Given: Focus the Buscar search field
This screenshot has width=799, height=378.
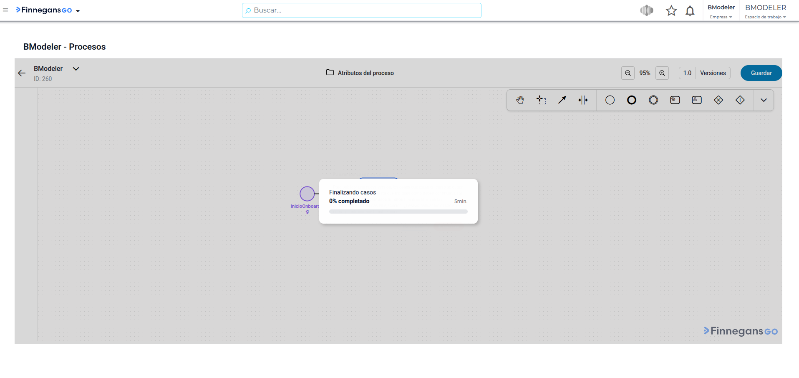Looking at the screenshot, I should pos(362,10).
